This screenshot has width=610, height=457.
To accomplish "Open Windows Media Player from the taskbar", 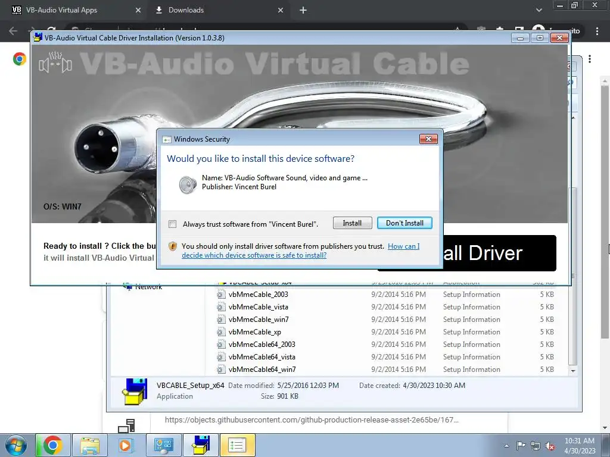I will pyautogui.click(x=126, y=445).
